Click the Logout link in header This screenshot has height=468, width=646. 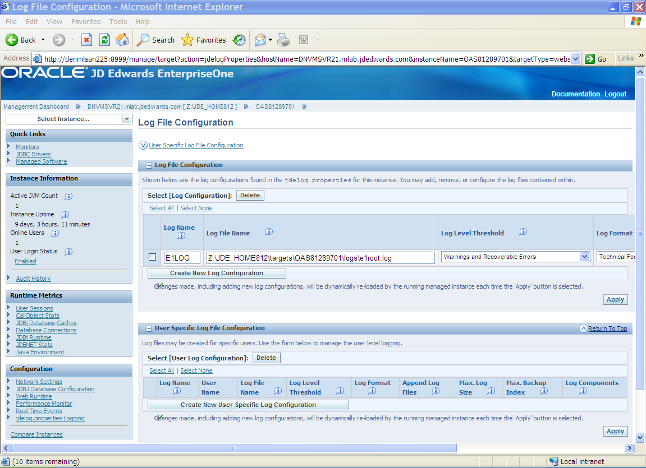tap(616, 94)
